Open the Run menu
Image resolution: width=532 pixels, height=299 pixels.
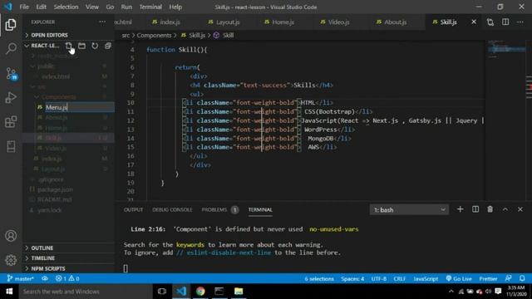tap(126, 7)
